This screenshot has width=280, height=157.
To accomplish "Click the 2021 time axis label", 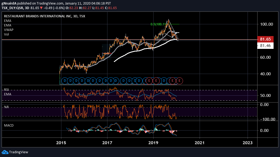I will pos(199,143).
